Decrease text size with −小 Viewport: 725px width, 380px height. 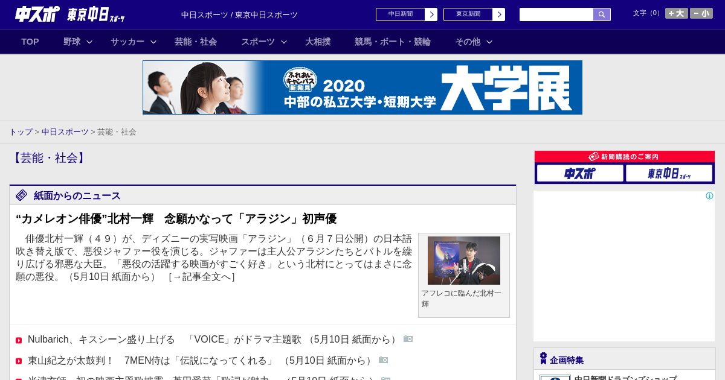pos(701,13)
